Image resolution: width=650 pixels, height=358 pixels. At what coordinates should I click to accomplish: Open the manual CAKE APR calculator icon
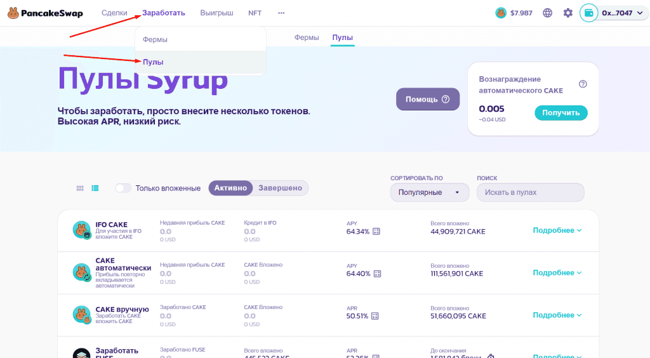point(375,315)
